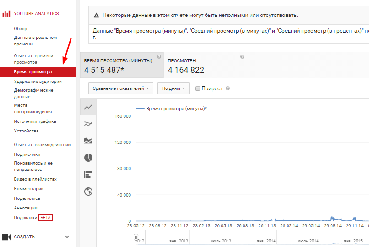
Task: Select the interactive map globe icon
Action: [88, 192]
